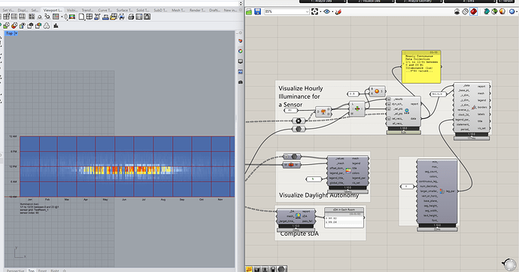Click the orange sphere component near top of group

click(377, 91)
